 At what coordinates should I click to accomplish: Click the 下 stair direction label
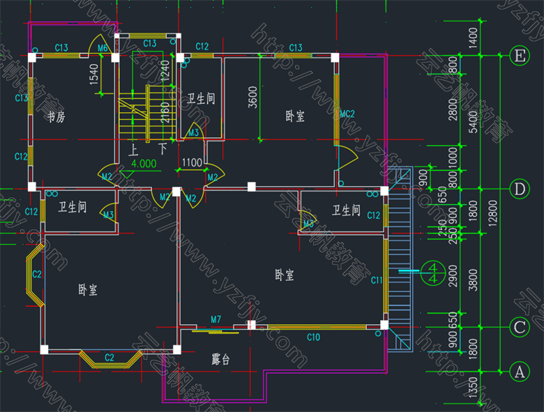(163, 148)
